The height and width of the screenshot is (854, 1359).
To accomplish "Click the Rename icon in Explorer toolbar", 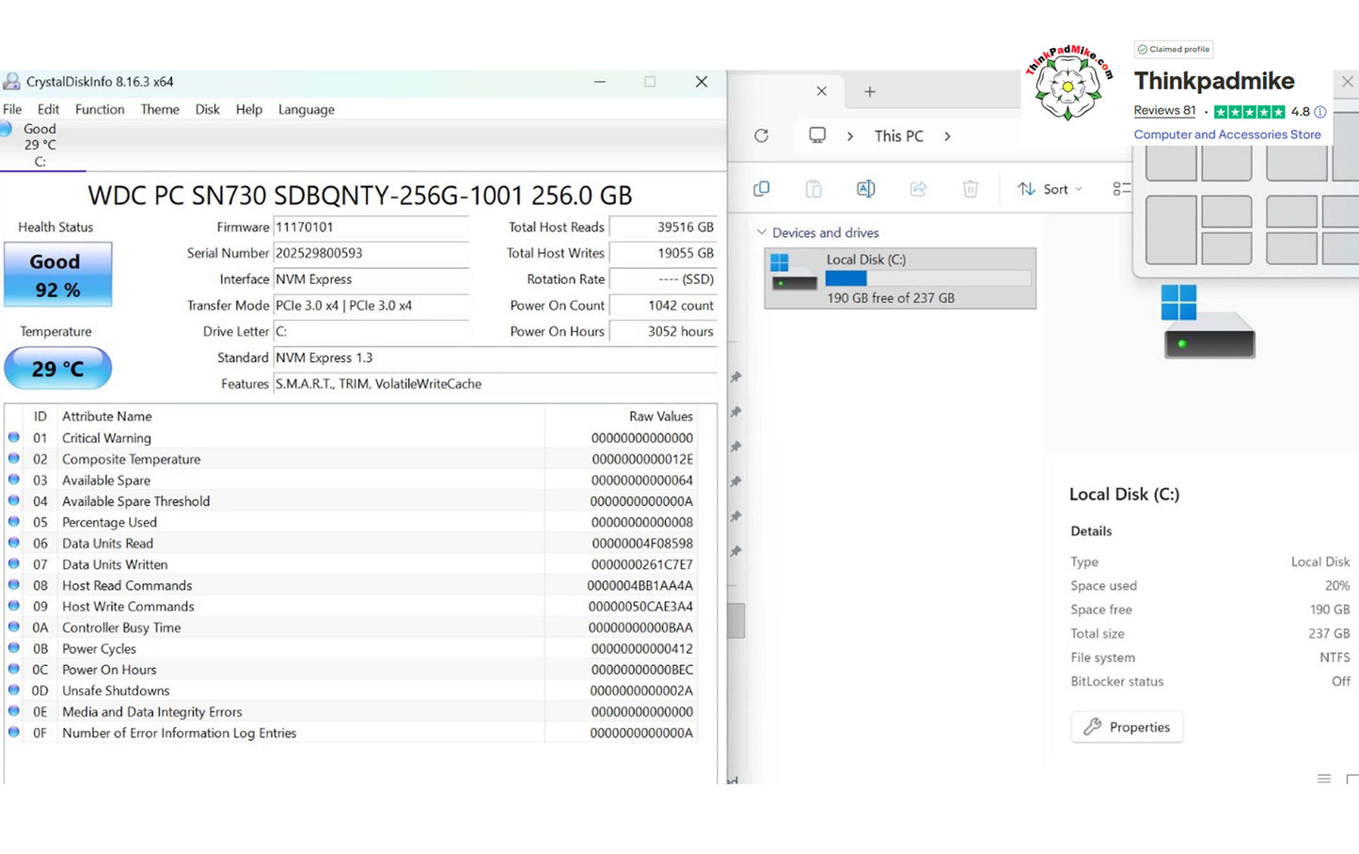I will pos(866,189).
